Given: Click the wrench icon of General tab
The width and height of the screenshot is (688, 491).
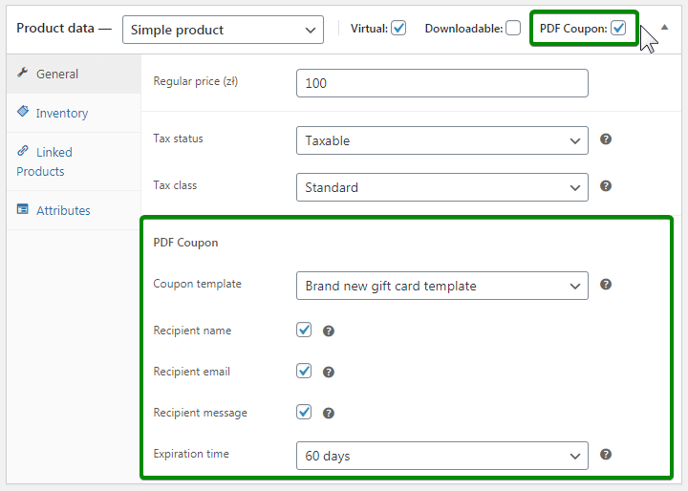Looking at the screenshot, I should (23, 73).
